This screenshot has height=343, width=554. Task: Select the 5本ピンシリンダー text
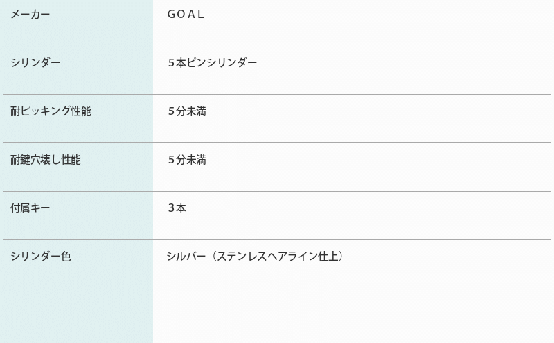point(213,62)
